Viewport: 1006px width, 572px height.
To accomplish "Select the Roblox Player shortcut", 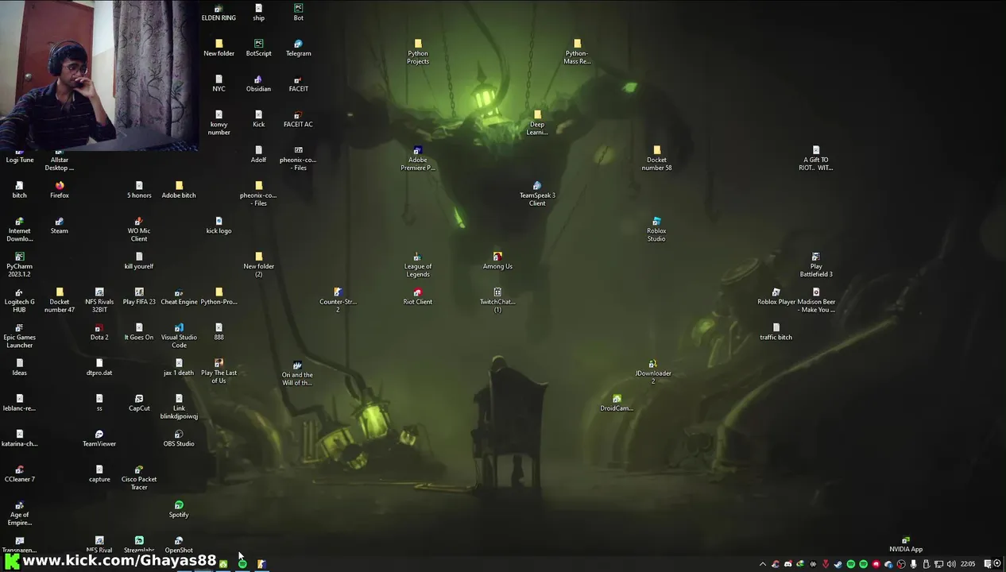I will pyautogui.click(x=776, y=296).
